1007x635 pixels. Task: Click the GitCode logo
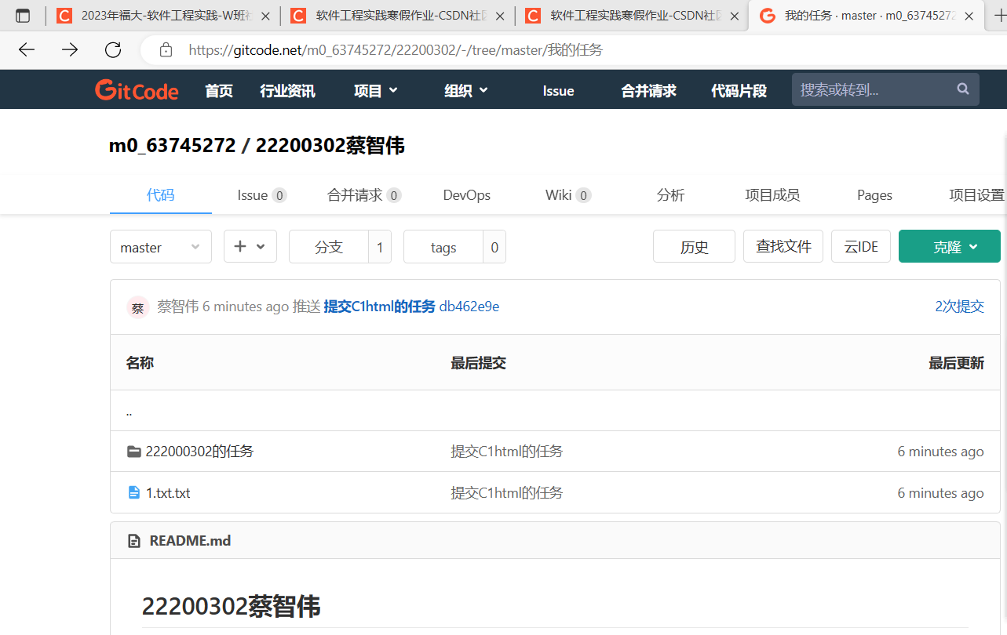[x=137, y=90]
